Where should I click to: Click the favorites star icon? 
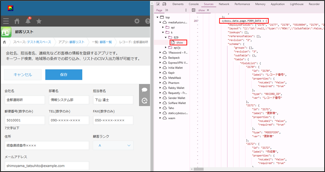(39, 21)
